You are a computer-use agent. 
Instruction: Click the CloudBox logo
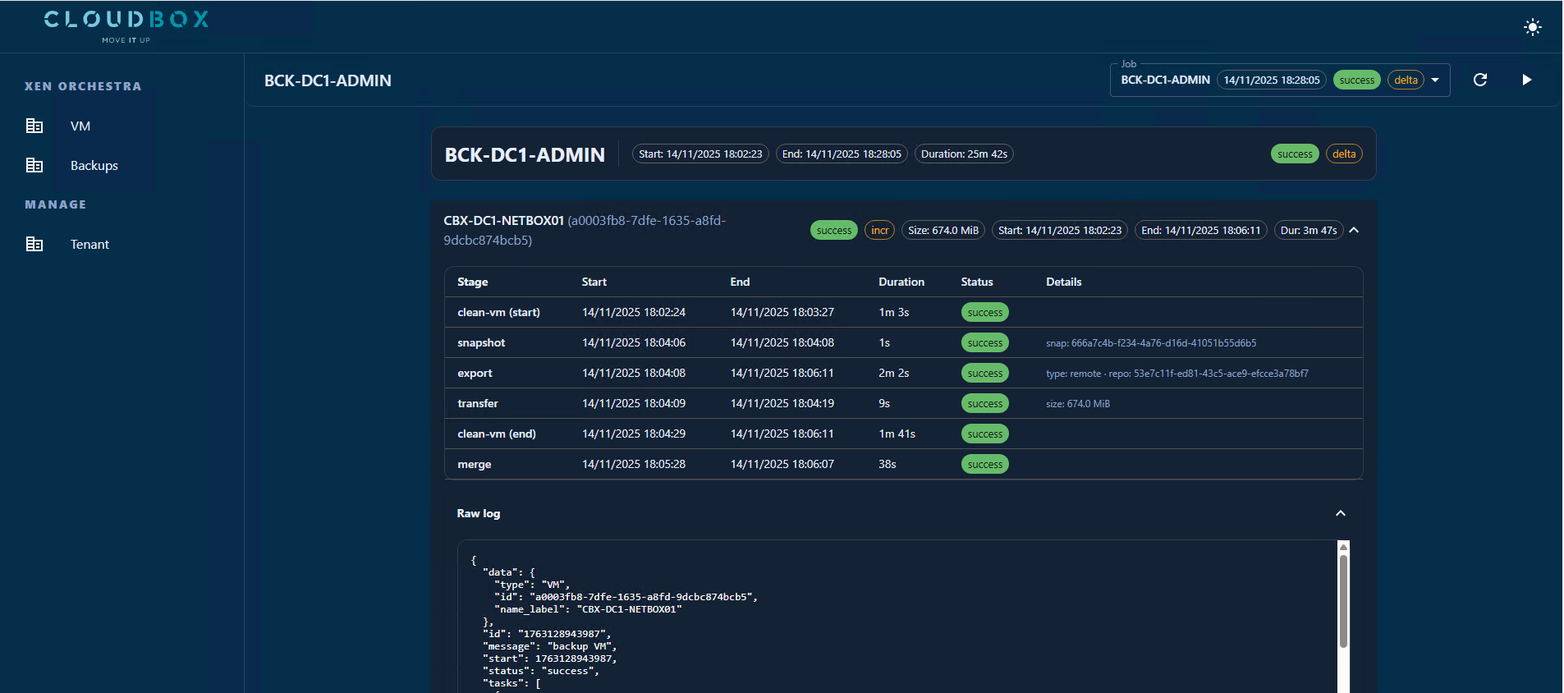pyautogui.click(x=126, y=25)
